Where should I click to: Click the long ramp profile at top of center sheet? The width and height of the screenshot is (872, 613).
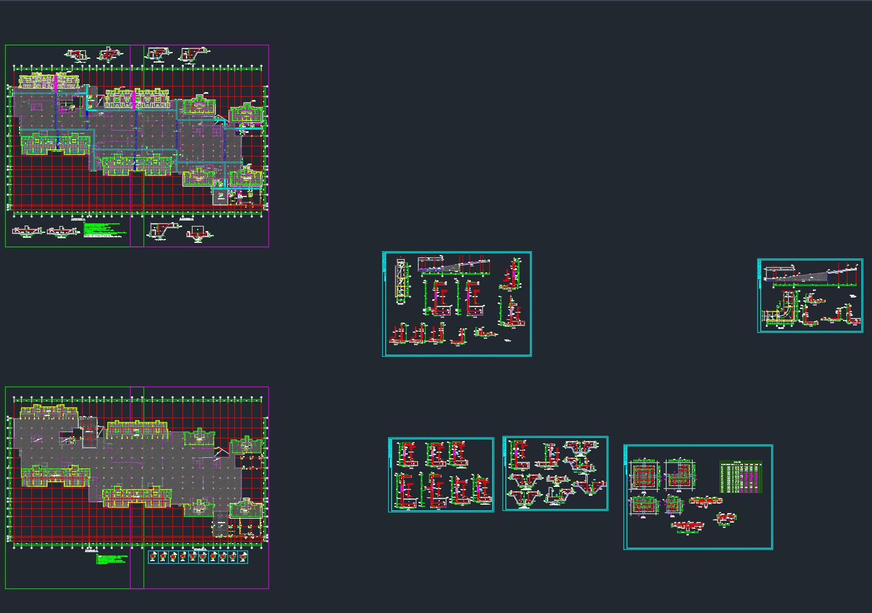(454, 265)
